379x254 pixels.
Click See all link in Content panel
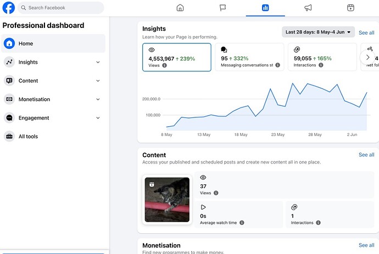click(366, 155)
